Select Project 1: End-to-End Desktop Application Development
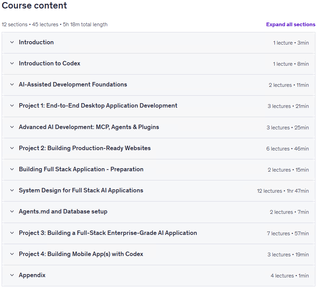Screen dimensions: 316x287 [x=98, y=106]
